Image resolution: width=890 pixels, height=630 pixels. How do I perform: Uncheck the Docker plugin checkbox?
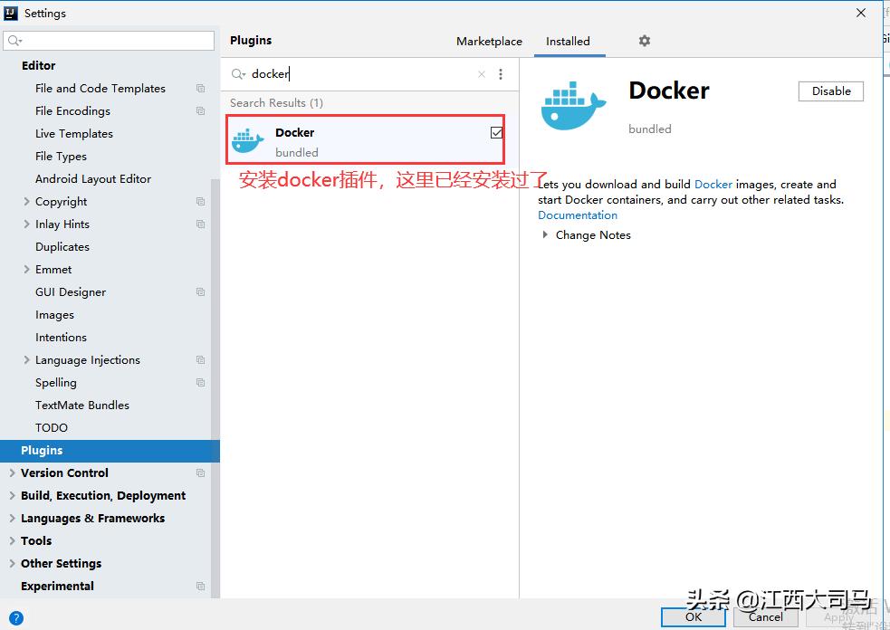(496, 131)
